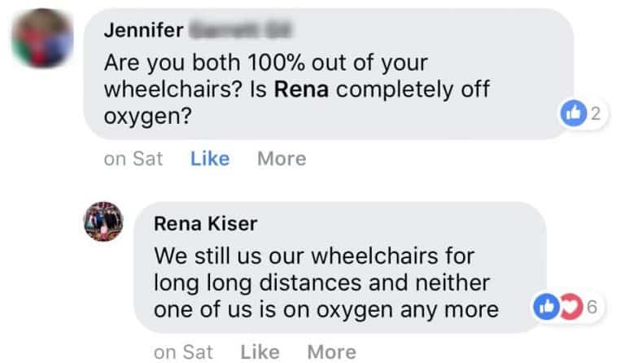Click the thumbs-up reaction icon on Jennifer's comment
Image resolution: width=625 pixels, height=363 pixels.
click(574, 116)
